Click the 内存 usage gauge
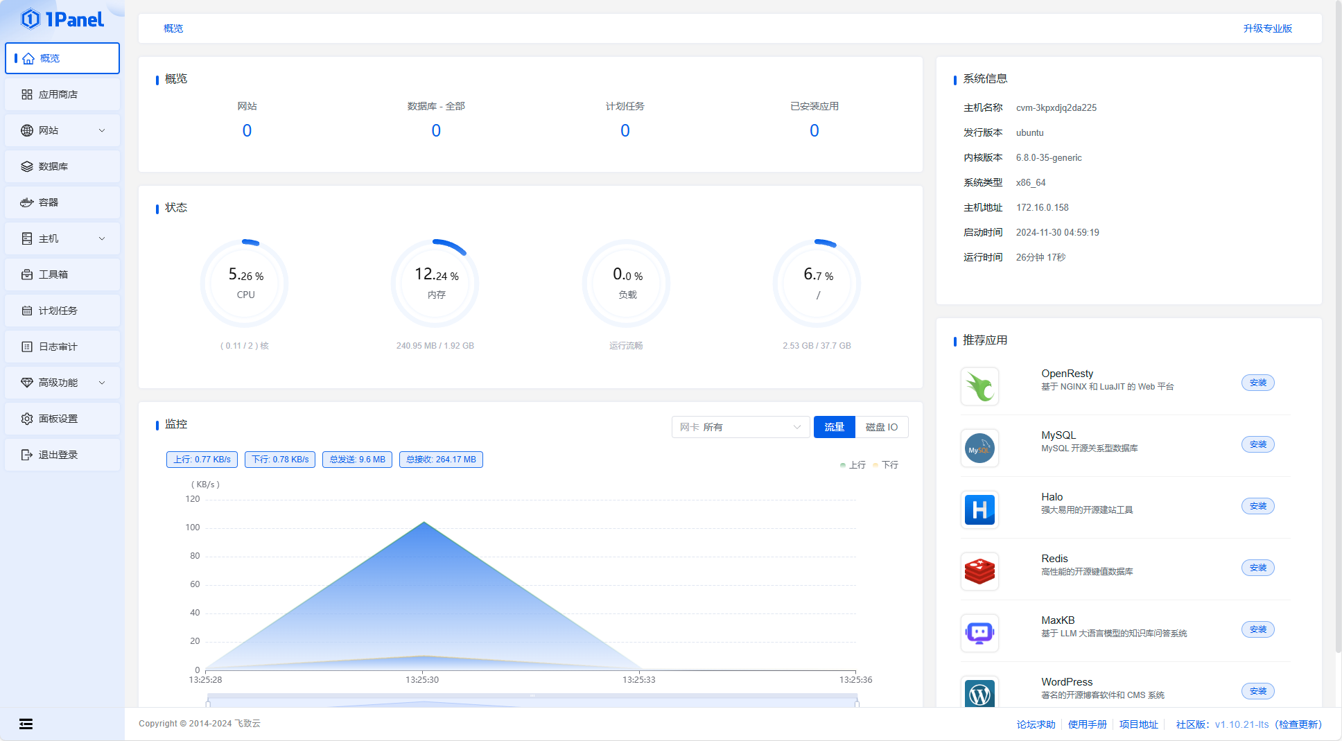 (436, 284)
